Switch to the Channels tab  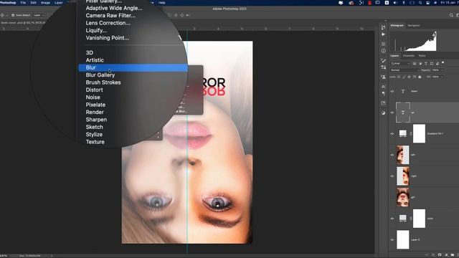(x=409, y=56)
